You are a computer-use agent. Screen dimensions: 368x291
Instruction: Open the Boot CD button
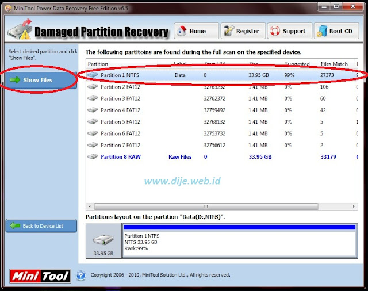336,31
